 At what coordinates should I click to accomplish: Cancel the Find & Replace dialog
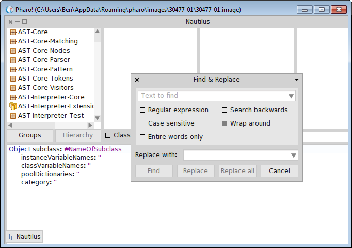279,171
